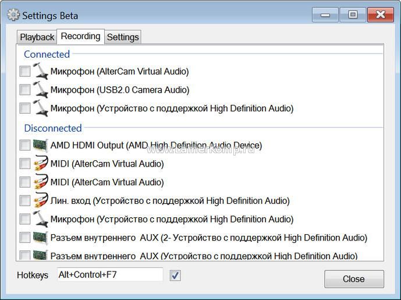Click the Close button
This screenshot has height=300, width=401.
click(354, 279)
